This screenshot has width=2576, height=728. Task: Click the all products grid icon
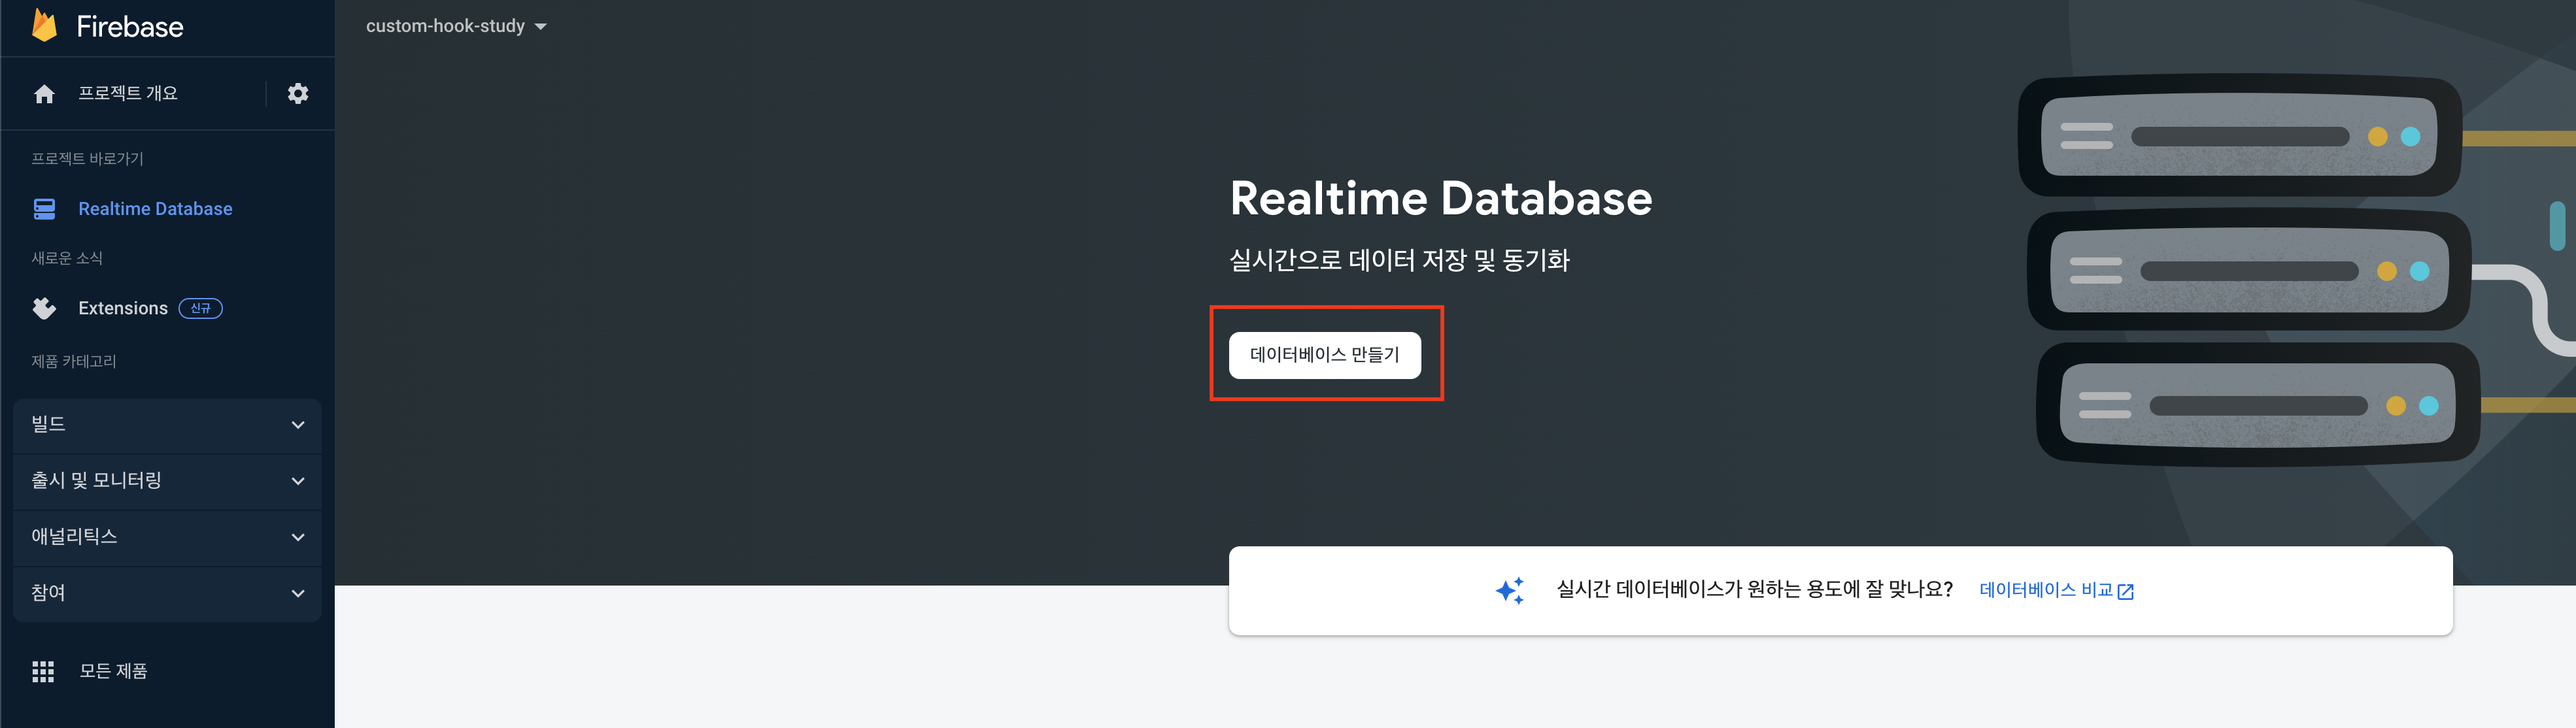coord(43,671)
